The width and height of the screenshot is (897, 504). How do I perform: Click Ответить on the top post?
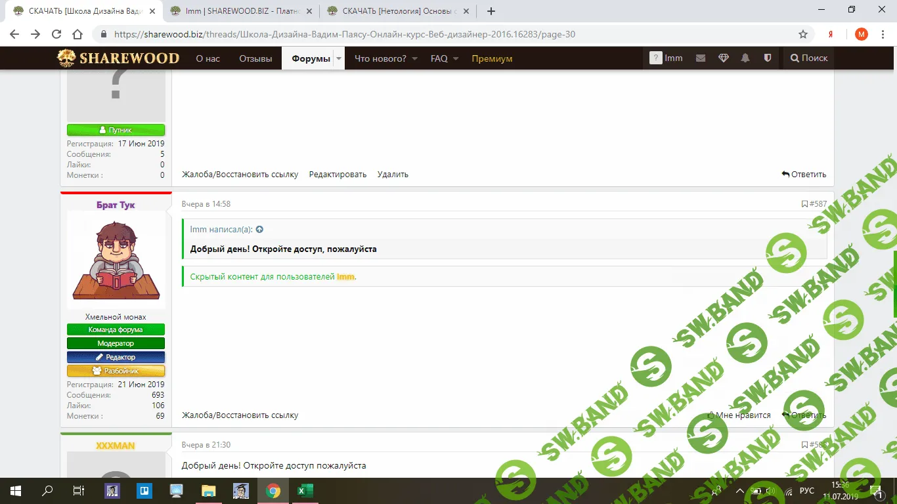[x=804, y=175]
